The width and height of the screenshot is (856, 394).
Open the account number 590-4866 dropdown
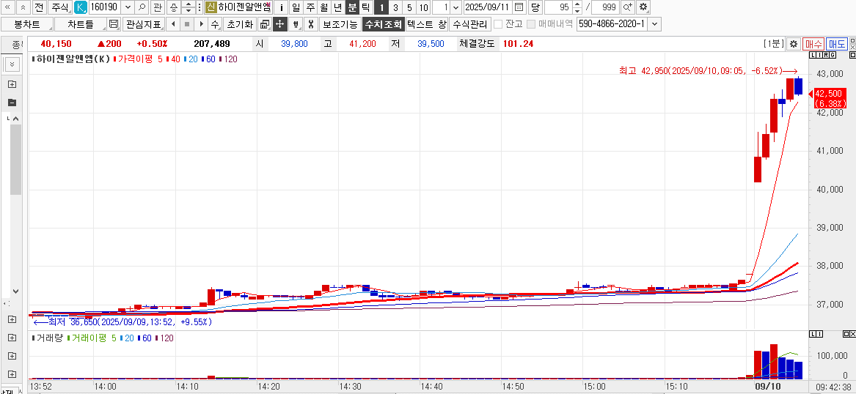[654, 24]
